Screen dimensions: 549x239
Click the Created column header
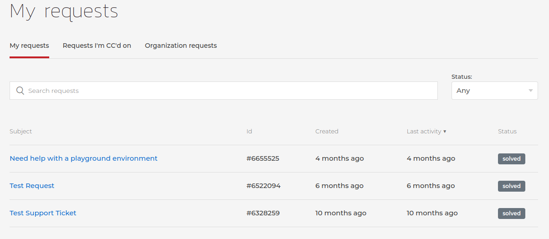(327, 131)
